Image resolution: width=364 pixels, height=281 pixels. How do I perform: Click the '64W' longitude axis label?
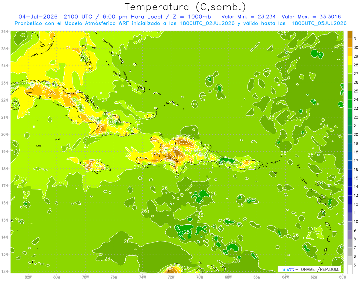285,276
